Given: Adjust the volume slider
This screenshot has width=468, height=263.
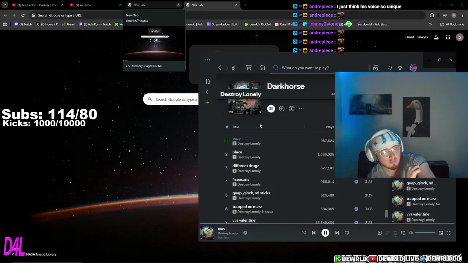Looking at the screenshot, I should (425, 233).
